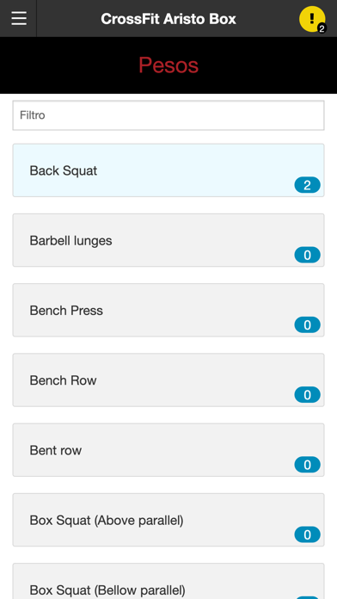
Task: Open the hamburger menu icon
Action: 19,18
